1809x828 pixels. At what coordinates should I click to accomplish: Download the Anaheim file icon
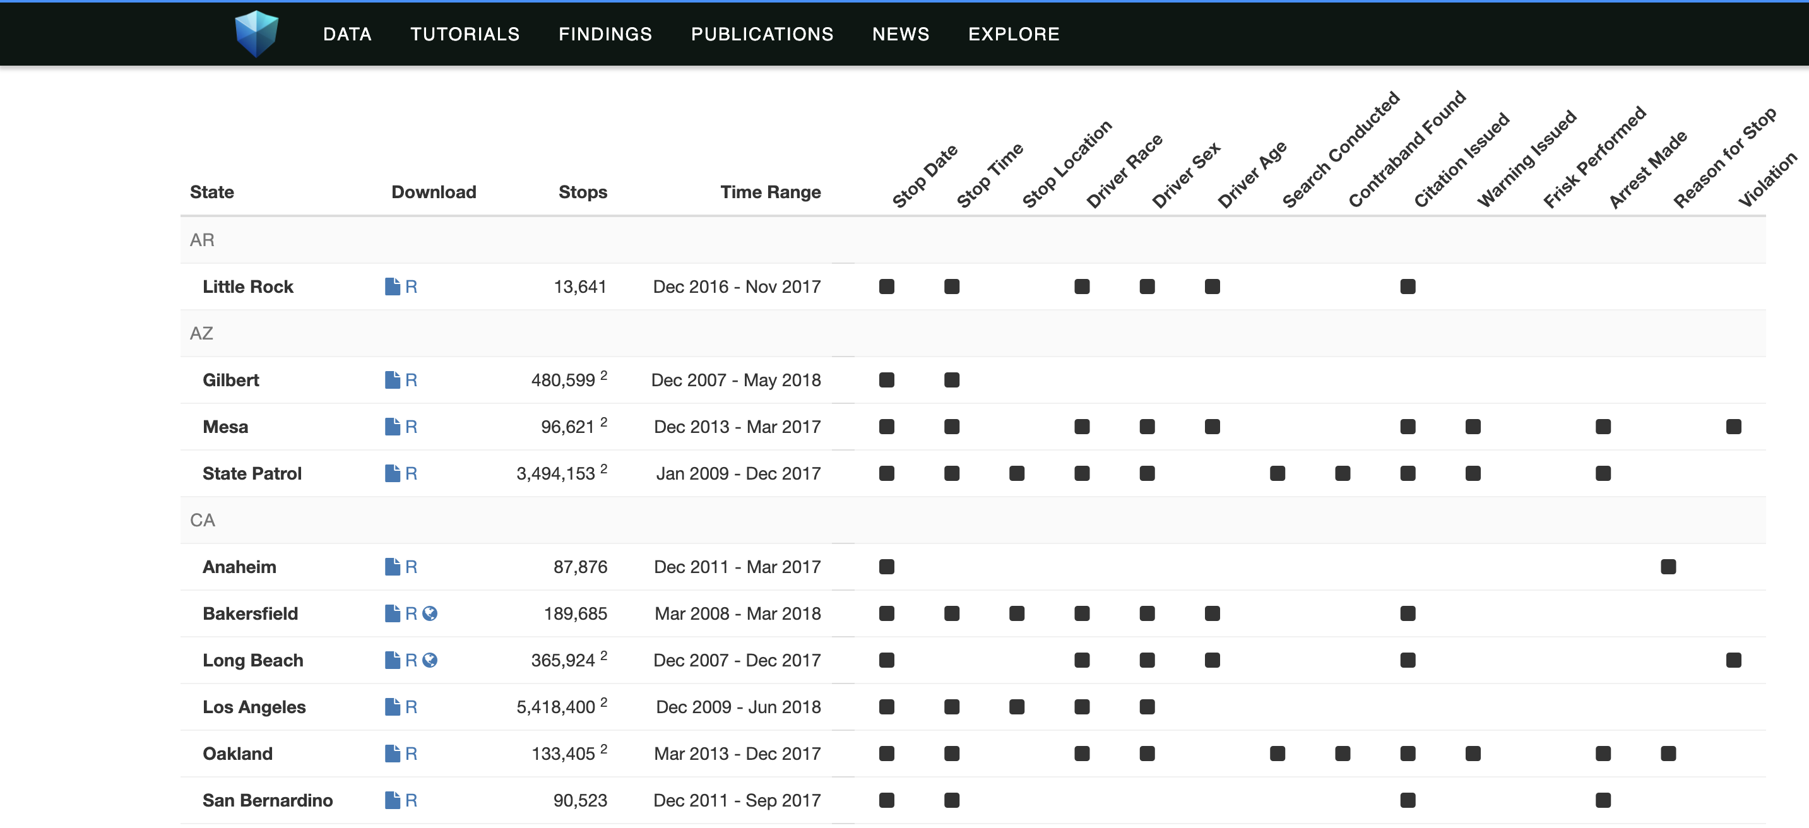[393, 567]
